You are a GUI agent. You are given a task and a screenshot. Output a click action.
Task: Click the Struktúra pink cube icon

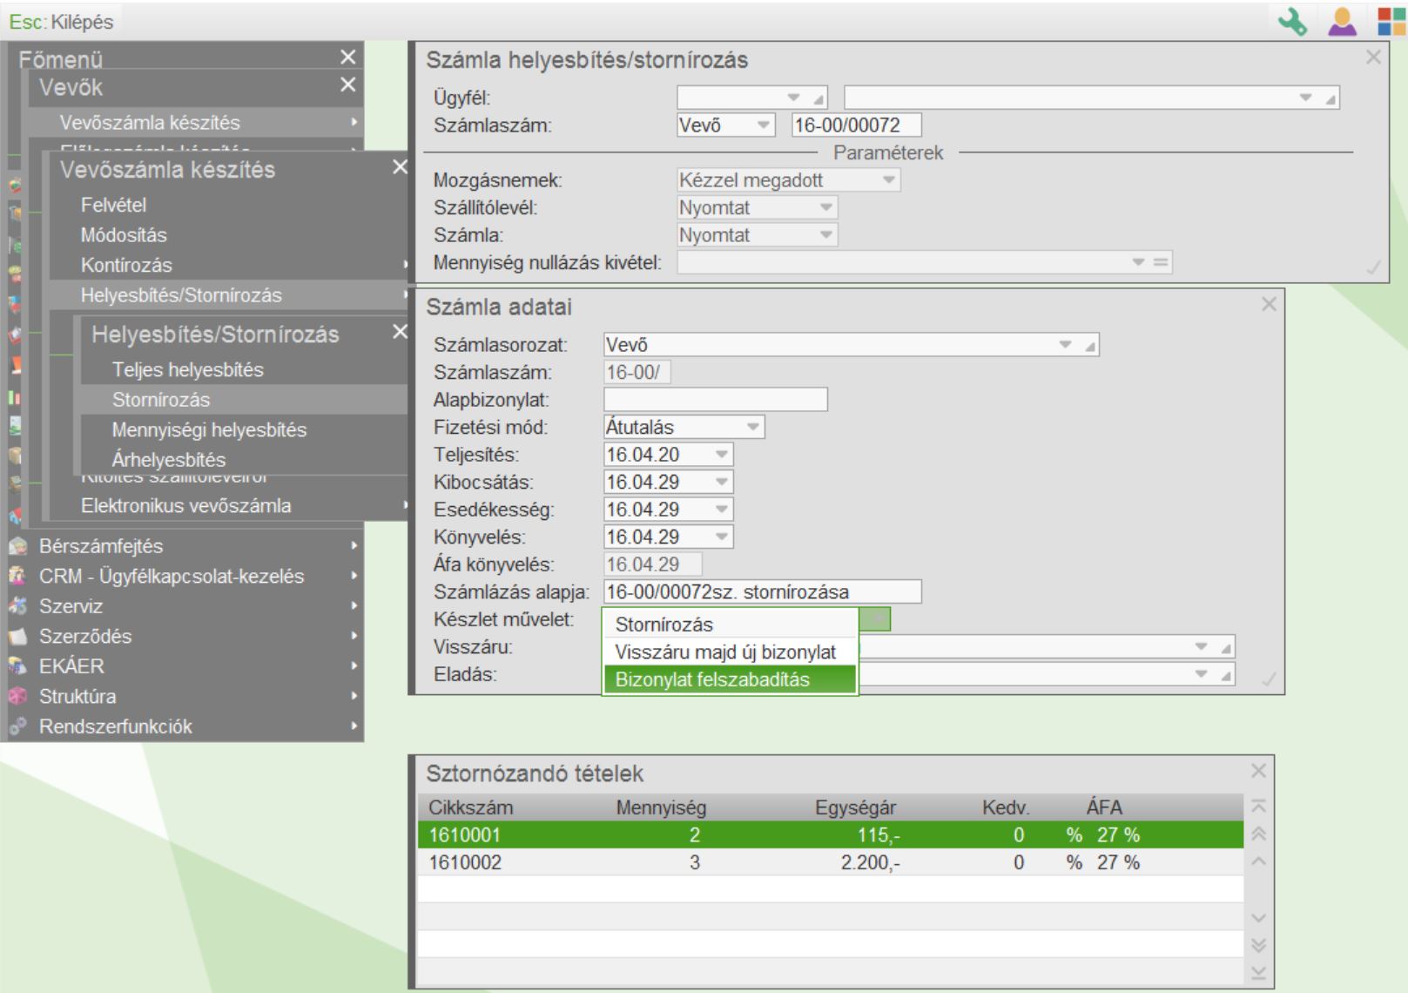coord(17,696)
